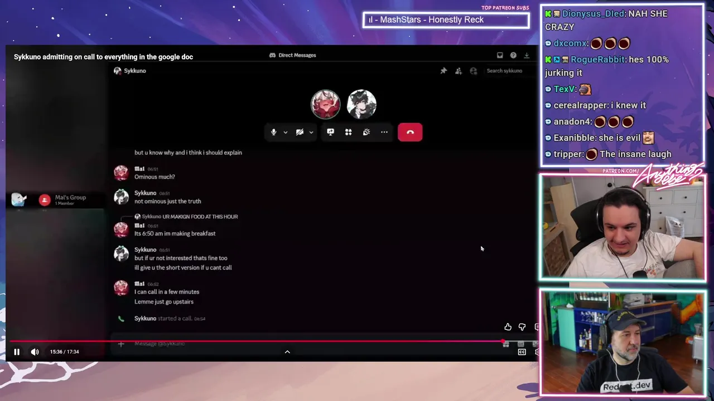Click message 'I can call in a few minutes'
The height and width of the screenshot is (401, 714).
pyautogui.click(x=167, y=292)
